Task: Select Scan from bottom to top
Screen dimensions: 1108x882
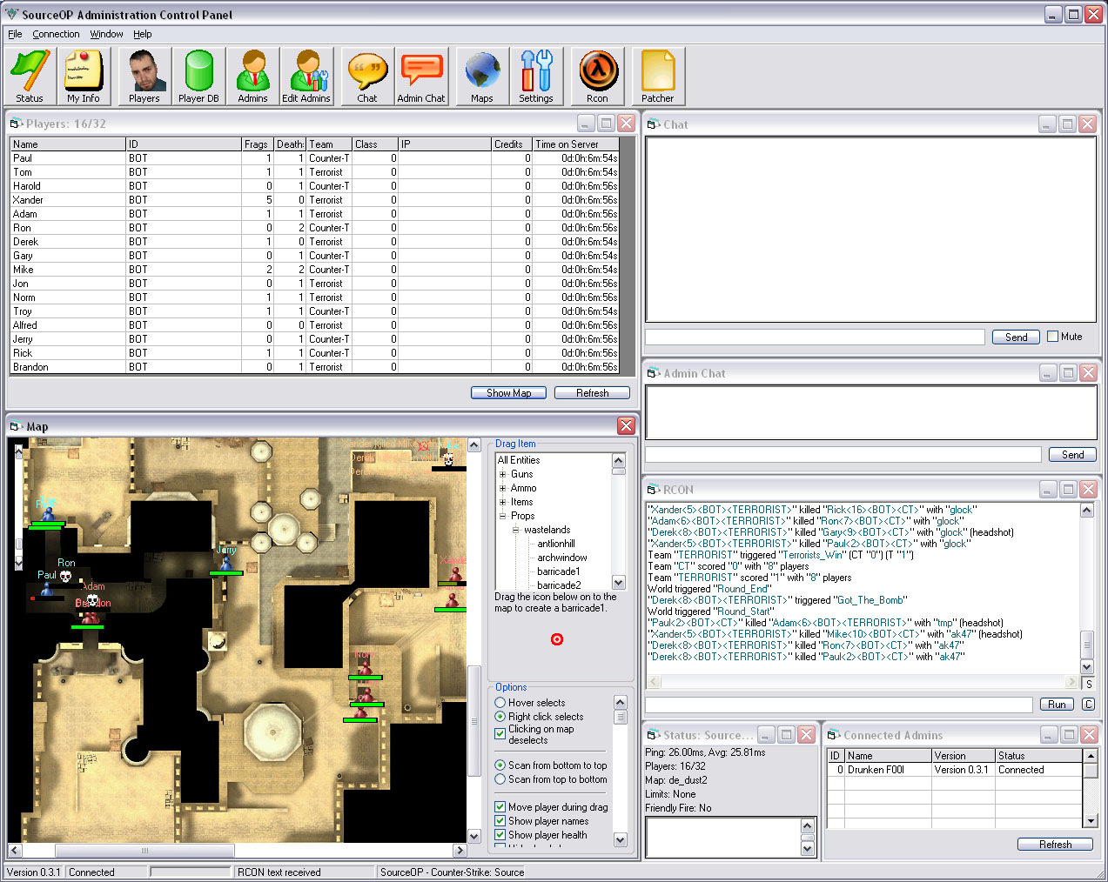Action: tap(500, 765)
